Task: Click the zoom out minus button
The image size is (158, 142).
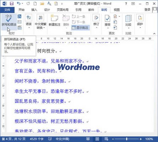Action: [x=113, y=139]
